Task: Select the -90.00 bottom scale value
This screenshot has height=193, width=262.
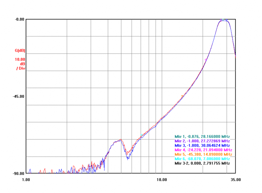Action: (x=18, y=174)
